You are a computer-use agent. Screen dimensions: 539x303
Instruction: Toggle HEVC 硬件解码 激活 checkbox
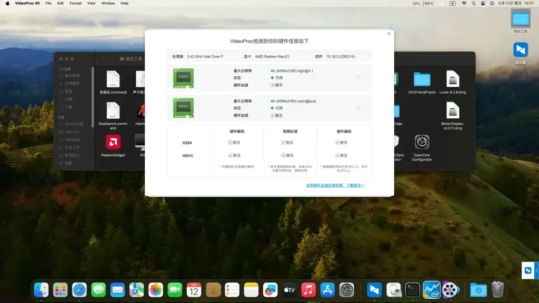230,155
